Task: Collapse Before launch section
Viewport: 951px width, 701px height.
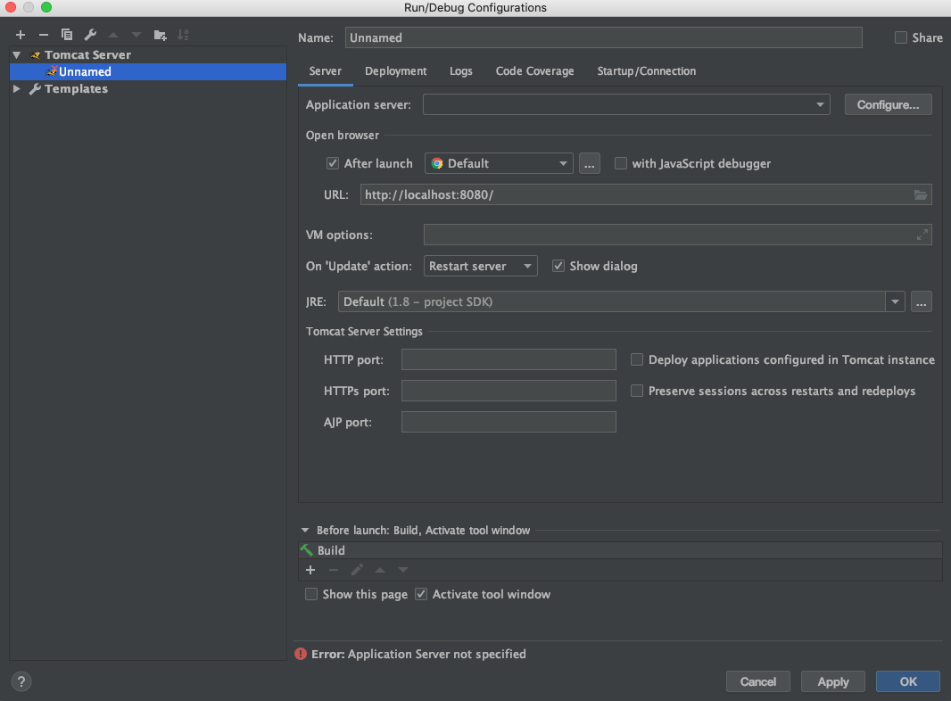Action: [x=305, y=530]
